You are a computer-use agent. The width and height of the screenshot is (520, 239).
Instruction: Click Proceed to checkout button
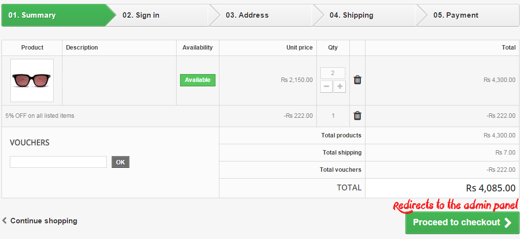pyautogui.click(x=462, y=223)
